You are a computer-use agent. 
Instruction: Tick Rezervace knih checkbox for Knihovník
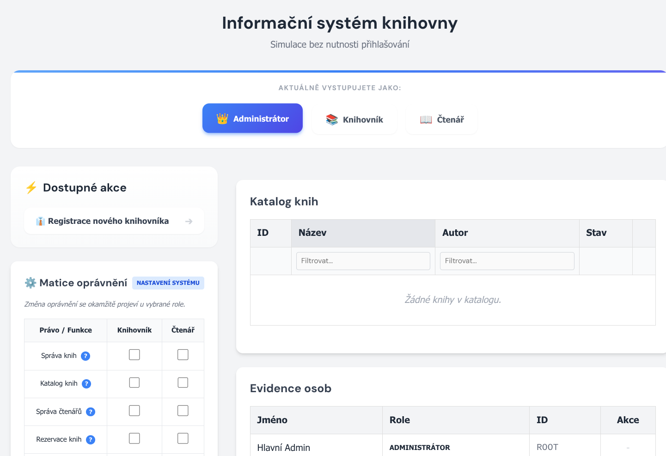(x=134, y=438)
